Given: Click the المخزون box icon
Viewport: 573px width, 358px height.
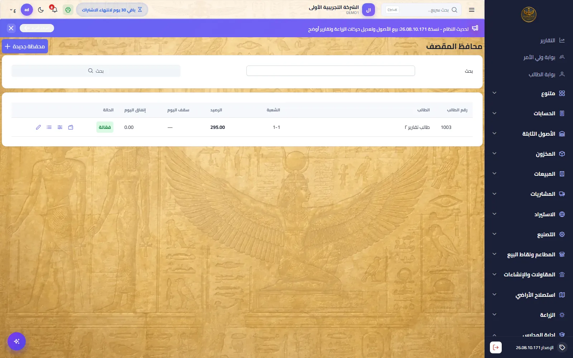Looking at the screenshot, I should tap(562, 154).
